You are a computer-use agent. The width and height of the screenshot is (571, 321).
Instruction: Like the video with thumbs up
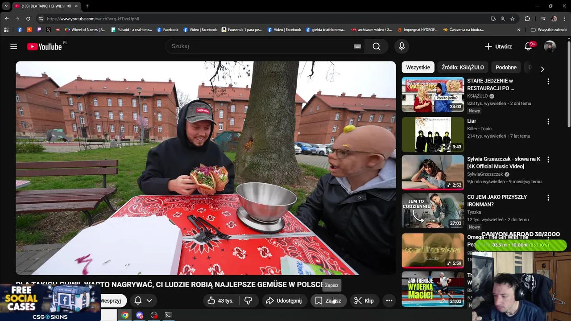point(221,300)
